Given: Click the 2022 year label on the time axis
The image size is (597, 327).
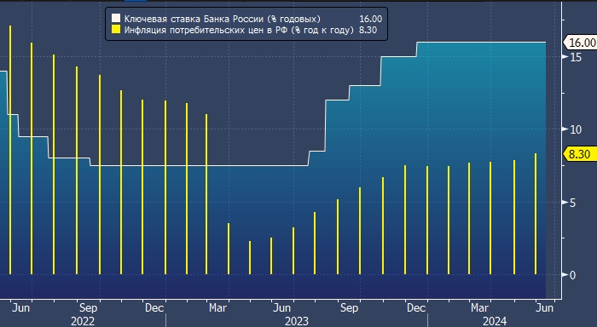Looking at the screenshot, I should click(83, 321).
